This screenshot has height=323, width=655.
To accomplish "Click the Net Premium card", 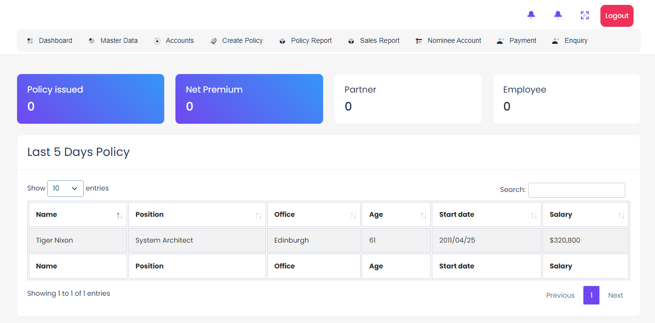I will tap(249, 99).
